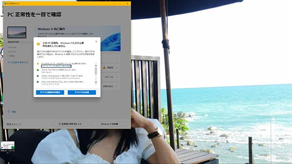
Task: Click the PCの名前を変更する link
Action: pos(18,62)
